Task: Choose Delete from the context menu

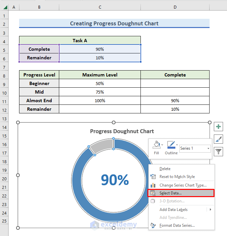Action: pyautogui.click(x=182, y=169)
